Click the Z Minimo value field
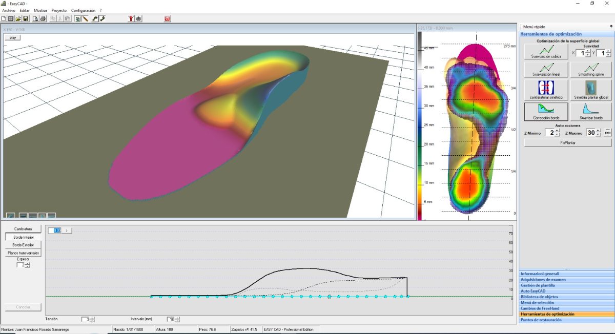 550,133
